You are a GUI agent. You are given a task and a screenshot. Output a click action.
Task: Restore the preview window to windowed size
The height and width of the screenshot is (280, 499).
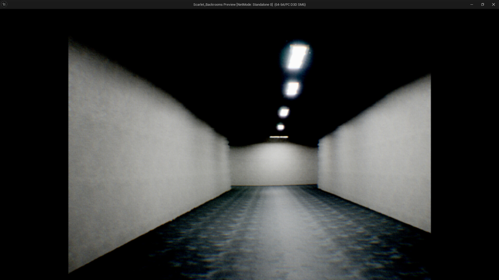[483, 4]
